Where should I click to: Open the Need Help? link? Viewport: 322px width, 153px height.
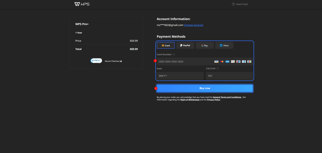[240, 4]
